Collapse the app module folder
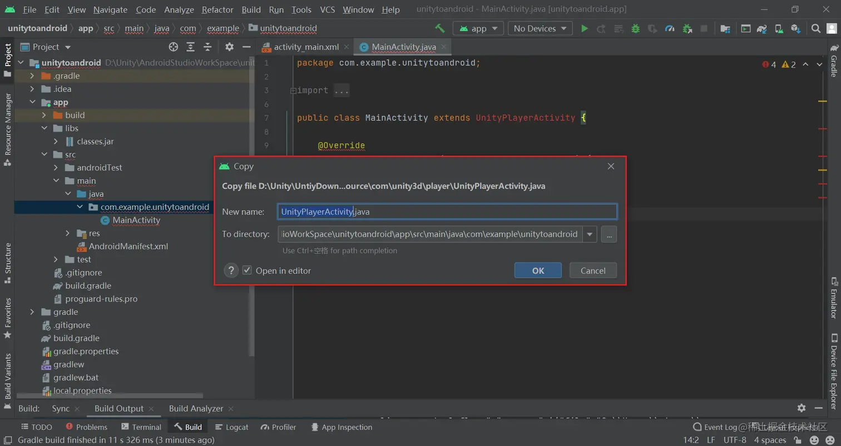841x446 pixels. [x=32, y=102]
